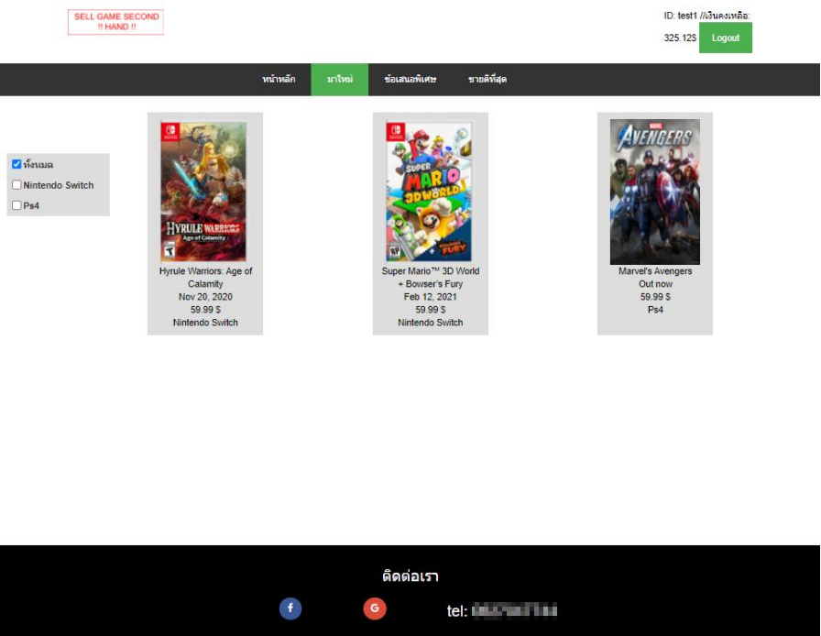Click the ID: test1 account text
Screen dimensions: 821x636
click(680, 16)
